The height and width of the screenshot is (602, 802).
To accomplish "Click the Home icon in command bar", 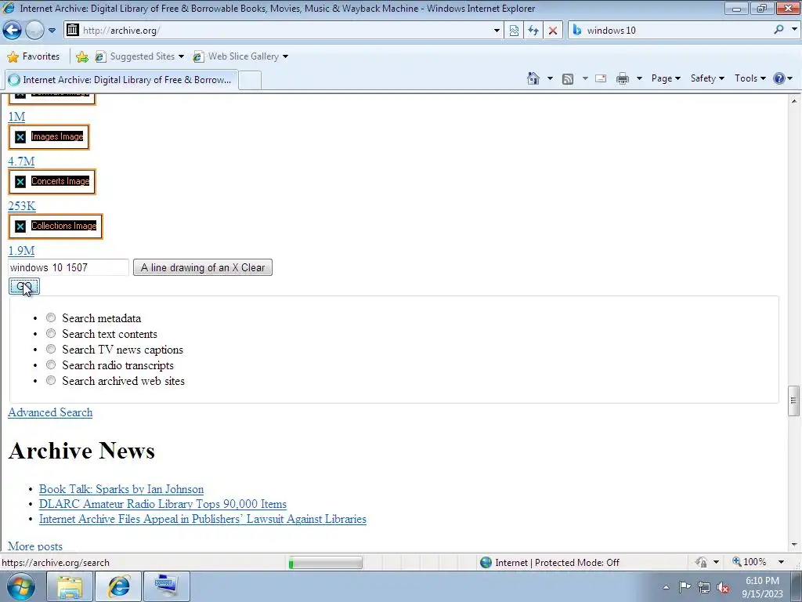I will point(533,78).
